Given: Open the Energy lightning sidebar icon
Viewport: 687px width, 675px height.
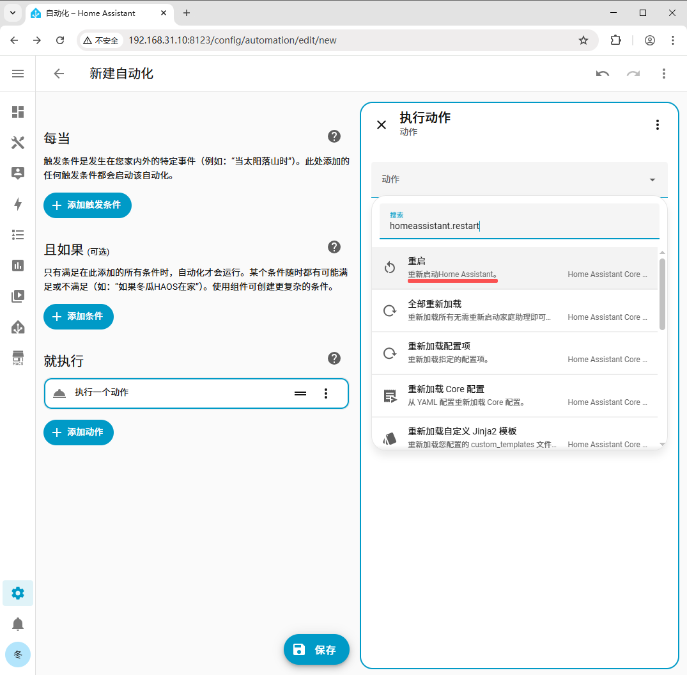Looking at the screenshot, I should [x=17, y=204].
